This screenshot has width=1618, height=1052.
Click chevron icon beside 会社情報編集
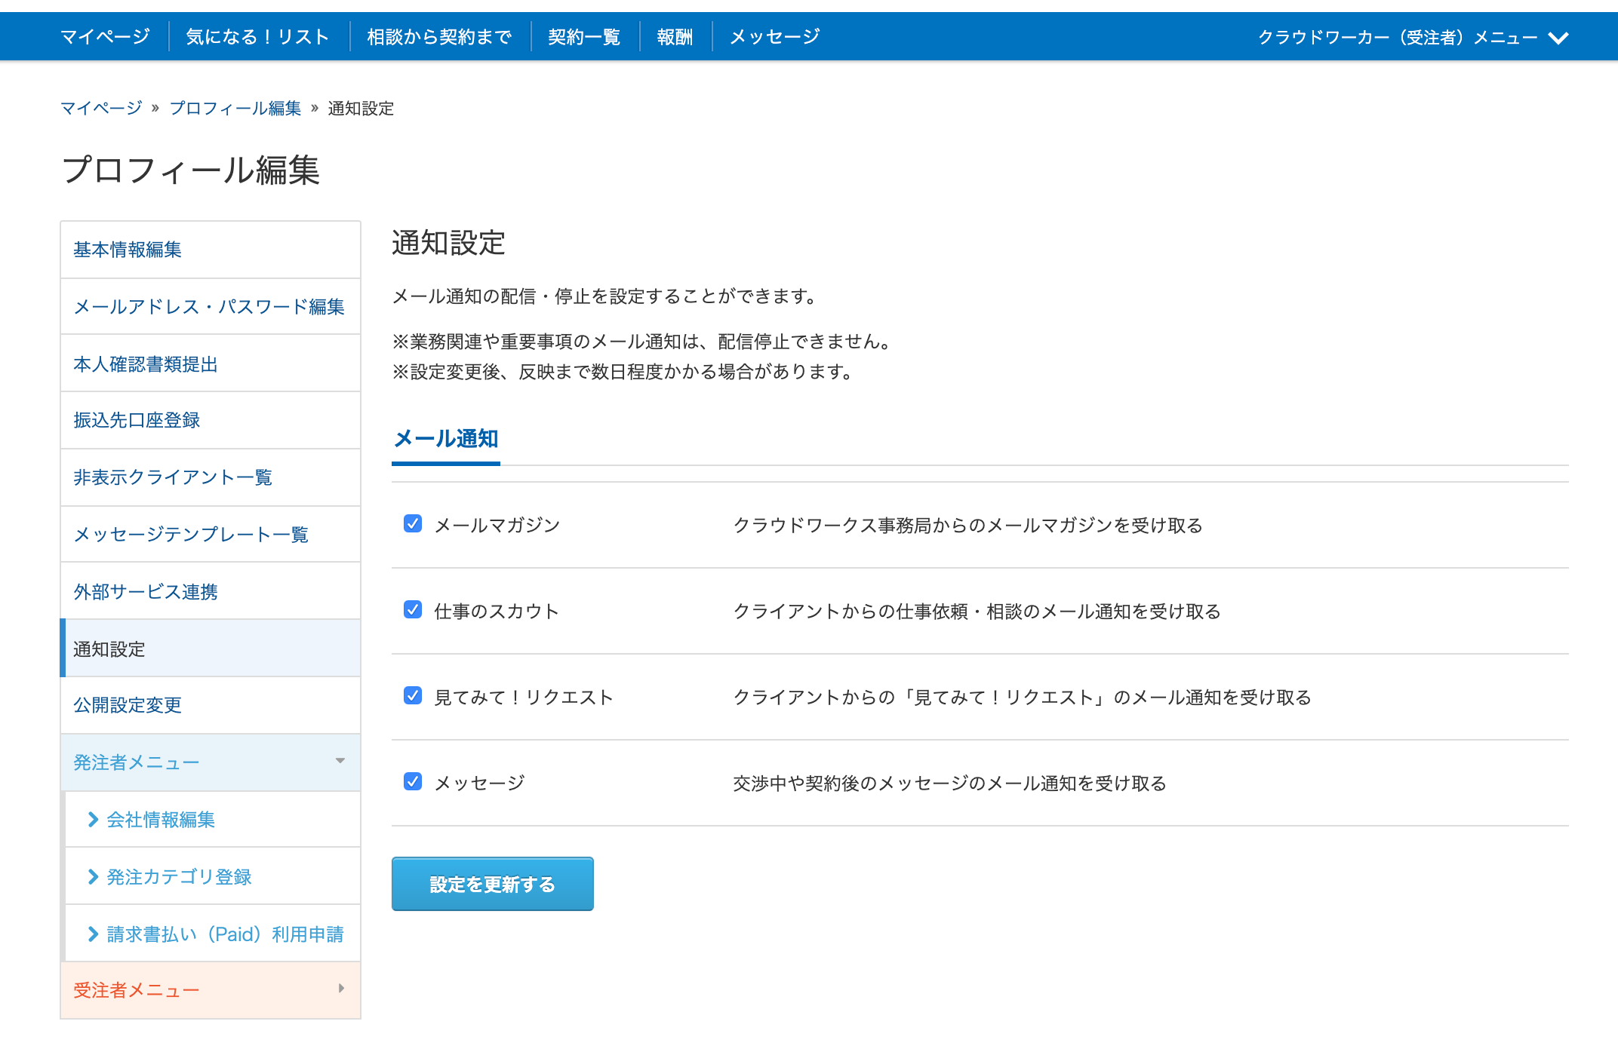[93, 820]
